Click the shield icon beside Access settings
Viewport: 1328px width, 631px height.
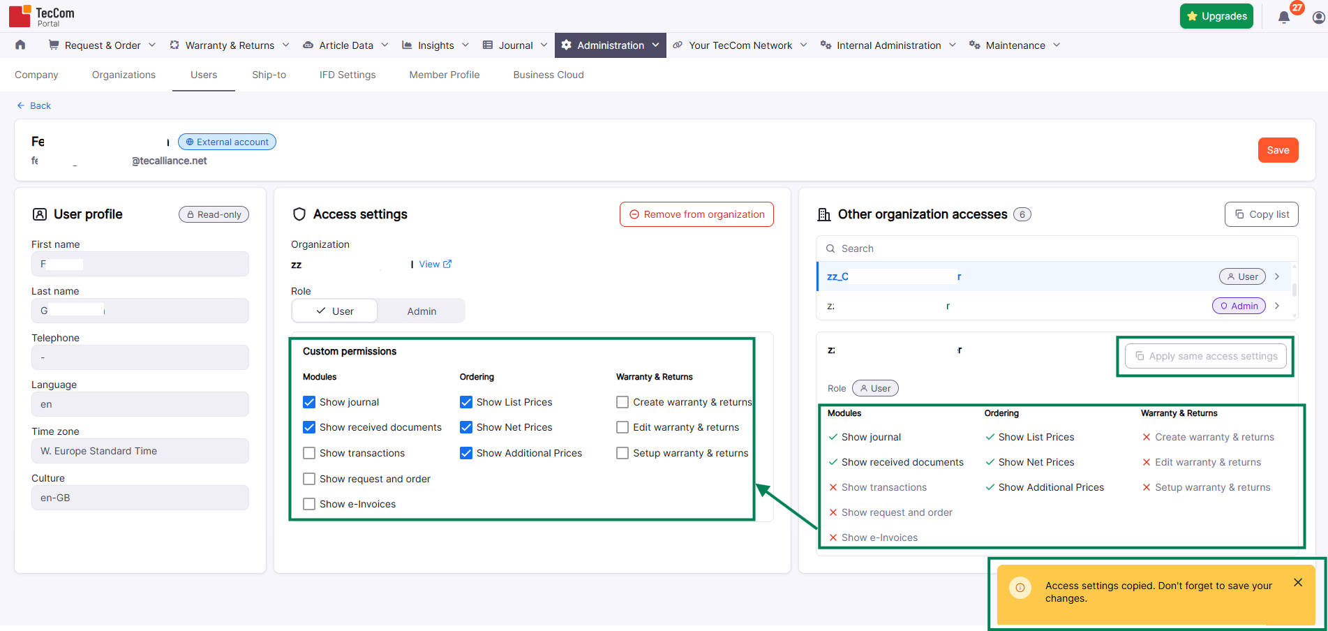pyautogui.click(x=299, y=214)
